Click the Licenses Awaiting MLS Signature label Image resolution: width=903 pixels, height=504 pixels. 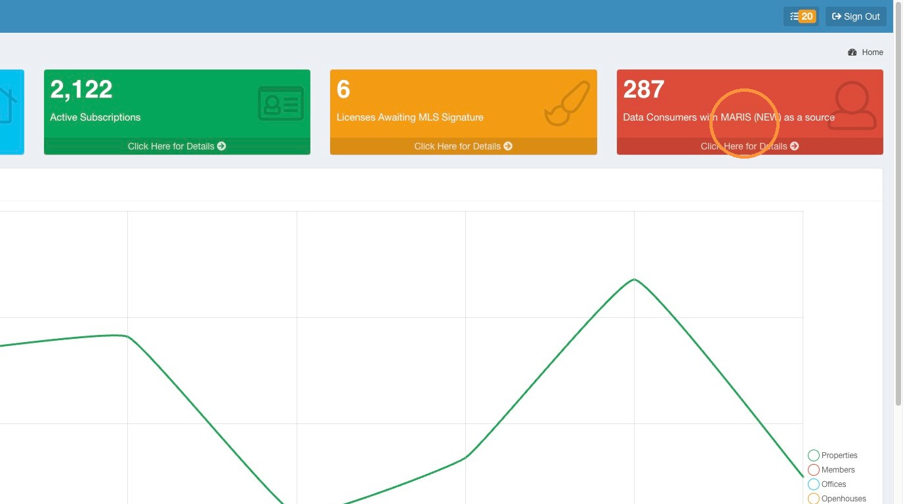pyautogui.click(x=410, y=117)
